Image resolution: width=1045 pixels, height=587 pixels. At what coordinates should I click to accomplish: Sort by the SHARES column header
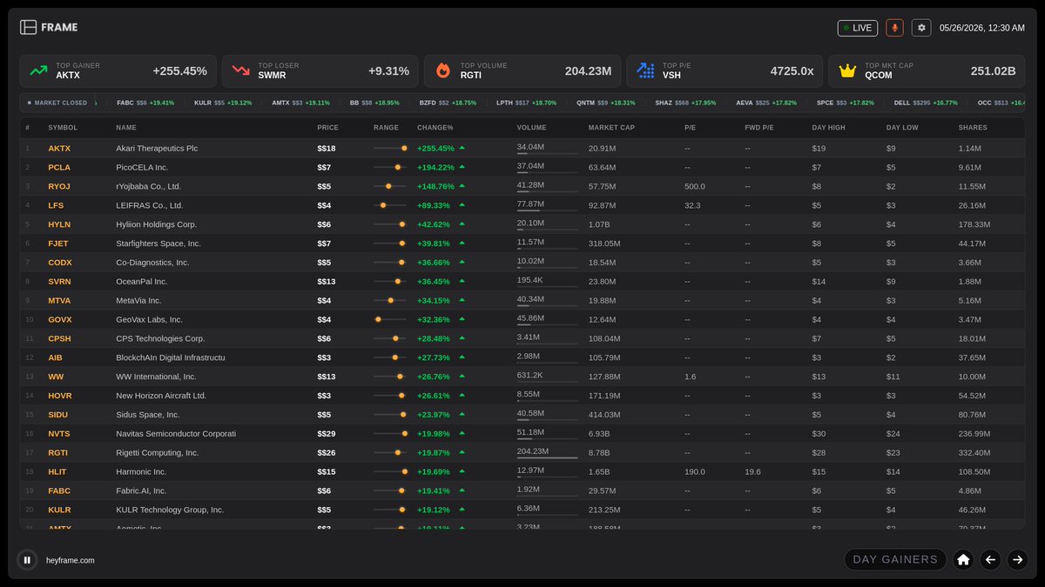(x=972, y=128)
